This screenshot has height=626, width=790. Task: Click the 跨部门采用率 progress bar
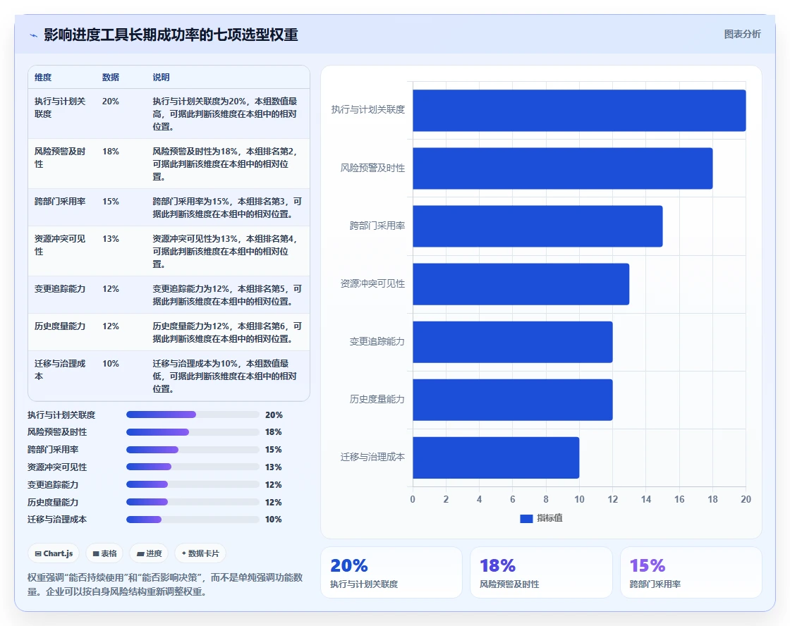[193, 450]
